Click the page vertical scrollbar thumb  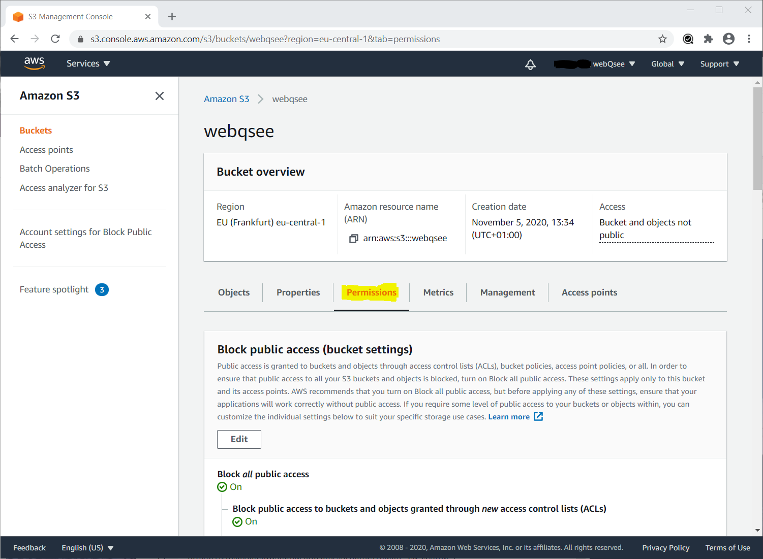pyautogui.click(x=757, y=138)
